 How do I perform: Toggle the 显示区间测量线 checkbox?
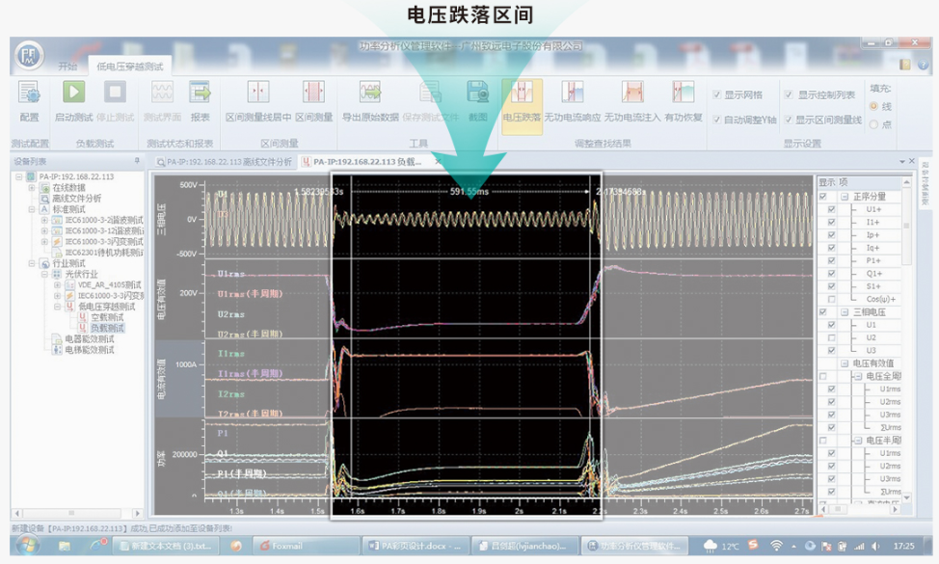[x=789, y=120]
